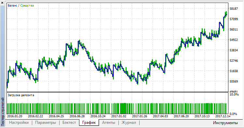
Task: Click the Загрузка депозита chart label
Action: click(x=21, y=95)
